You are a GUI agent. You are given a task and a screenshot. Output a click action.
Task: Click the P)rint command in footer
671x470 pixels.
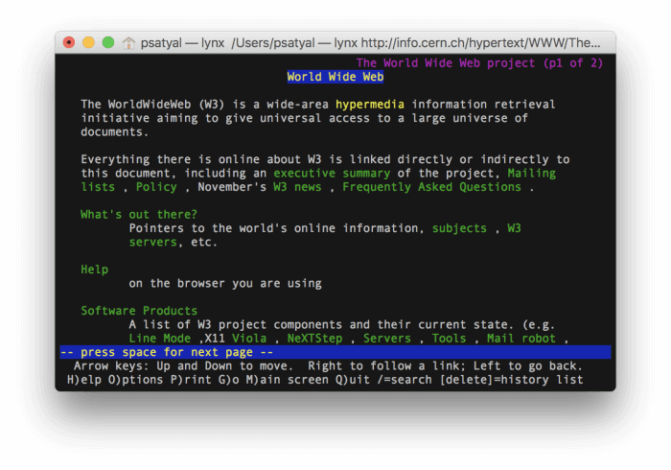tap(191, 380)
